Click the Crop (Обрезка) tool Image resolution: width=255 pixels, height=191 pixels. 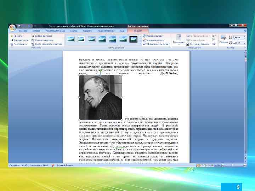click(223, 39)
